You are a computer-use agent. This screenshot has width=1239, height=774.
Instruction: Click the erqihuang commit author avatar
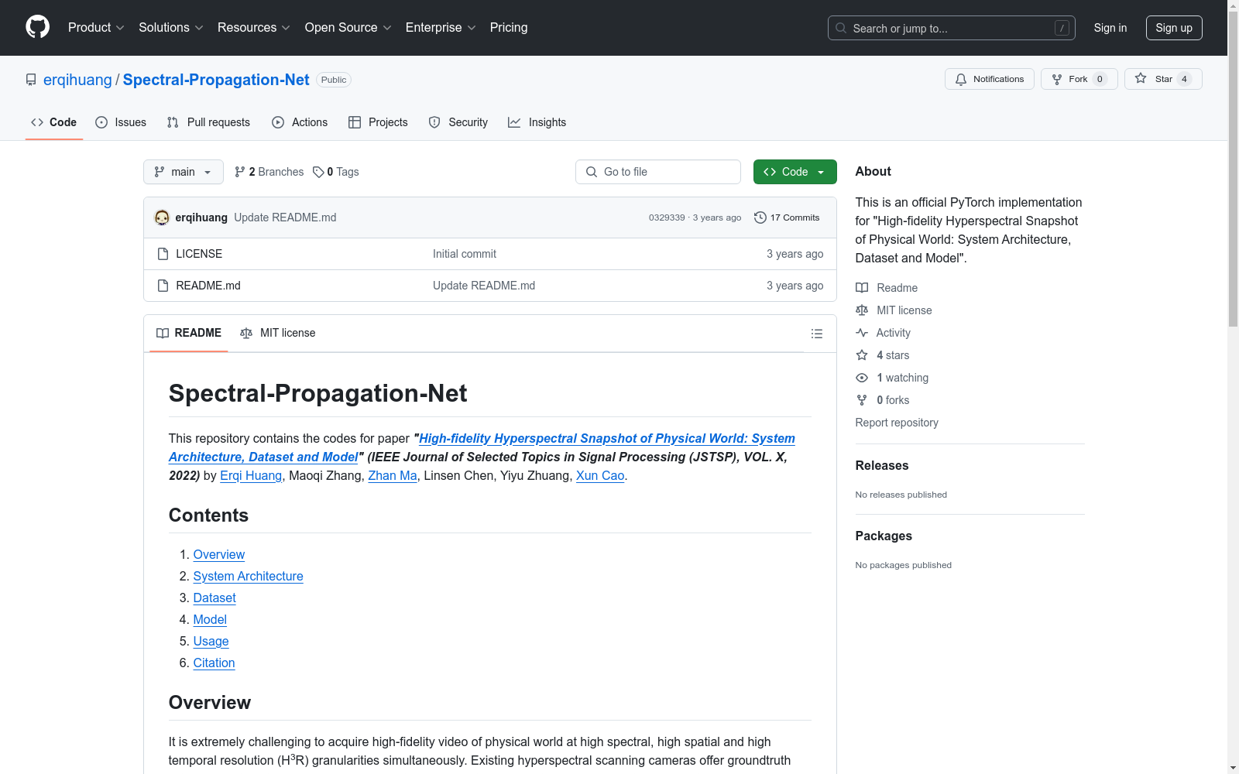(162, 217)
